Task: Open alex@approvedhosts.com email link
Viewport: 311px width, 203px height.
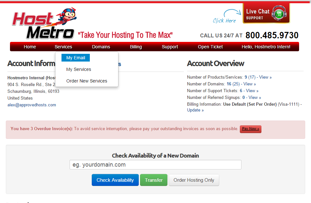Action: point(32,105)
